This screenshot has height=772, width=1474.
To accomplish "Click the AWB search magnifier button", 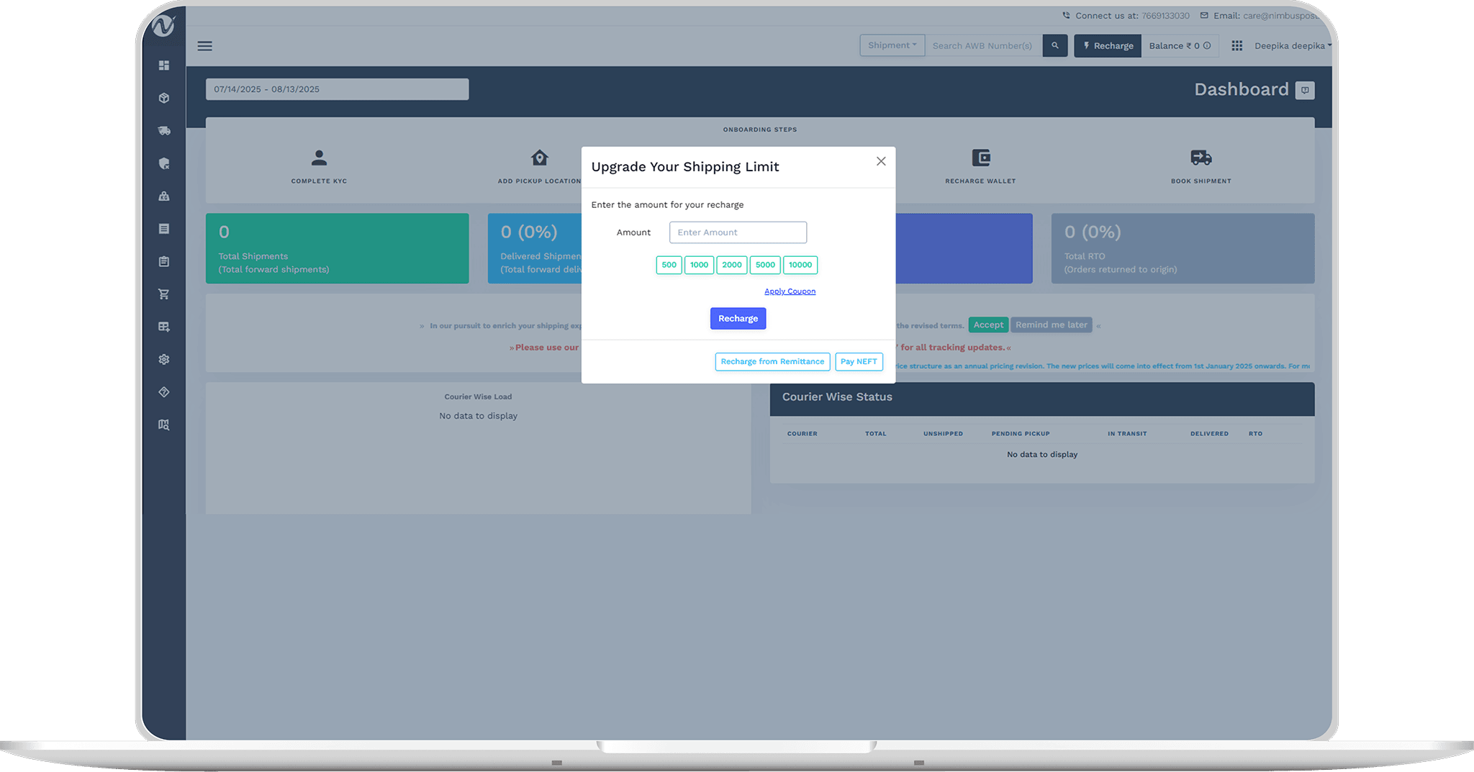I will 1054,46.
